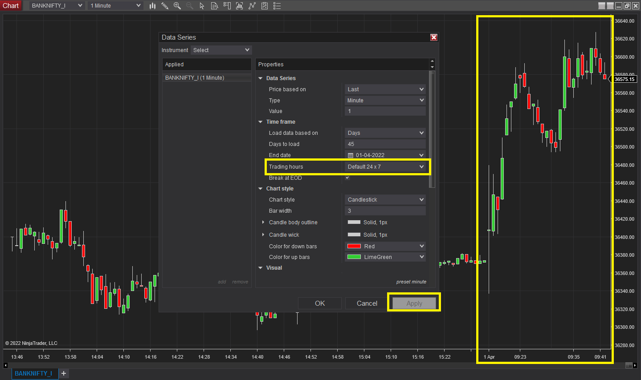Click the Properties panel header up arrow
641x380 pixels.
[x=432, y=61]
